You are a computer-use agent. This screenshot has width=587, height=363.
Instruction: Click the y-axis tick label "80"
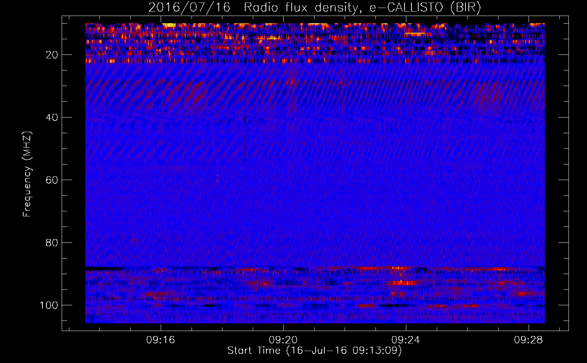pos(52,242)
